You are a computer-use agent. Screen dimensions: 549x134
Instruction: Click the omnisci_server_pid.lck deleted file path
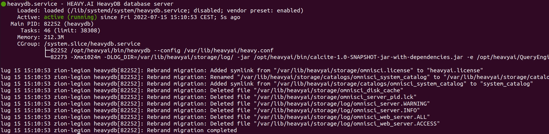click(335, 97)
